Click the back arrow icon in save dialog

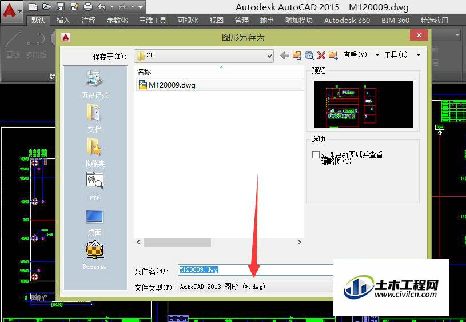click(x=285, y=55)
